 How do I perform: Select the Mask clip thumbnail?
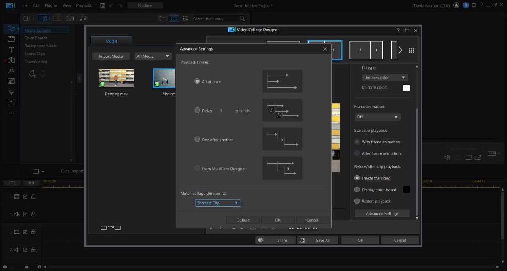point(164,78)
